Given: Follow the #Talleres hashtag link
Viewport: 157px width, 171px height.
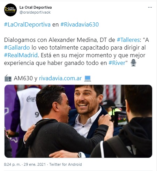Looking at the screenshot, I should point(128,40).
